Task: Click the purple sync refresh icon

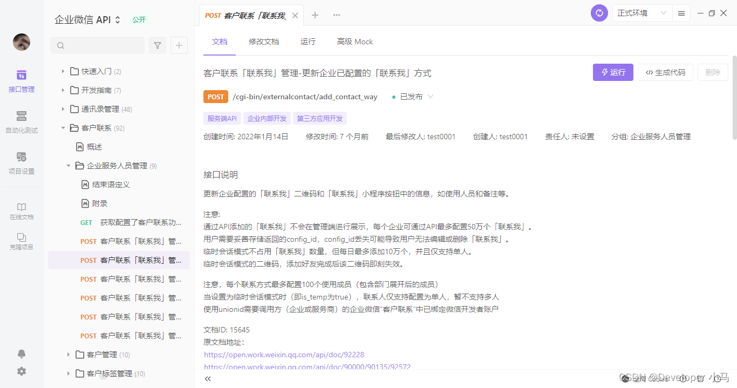Action: [x=599, y=13]
